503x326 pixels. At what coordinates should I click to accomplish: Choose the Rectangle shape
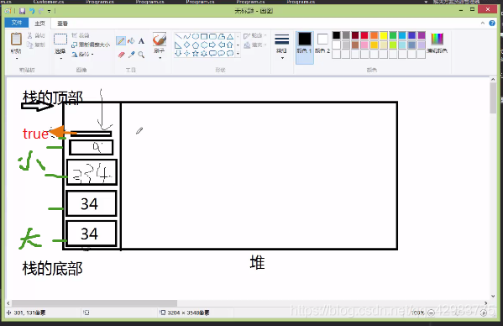click(204, 36)
